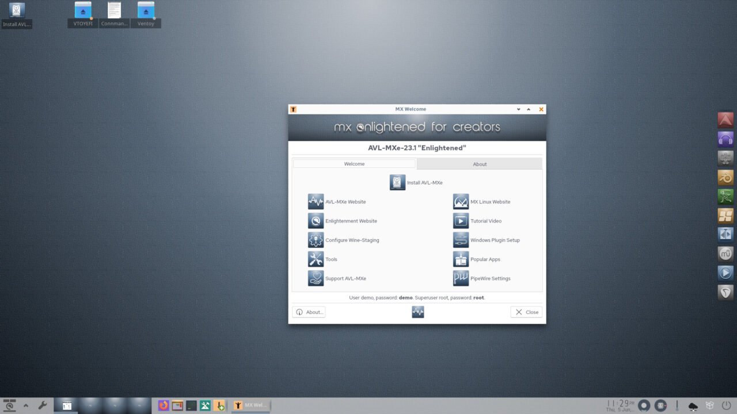
Task: Click the Install AVL-MXe icon in Welcome
Action: (397, 183)
